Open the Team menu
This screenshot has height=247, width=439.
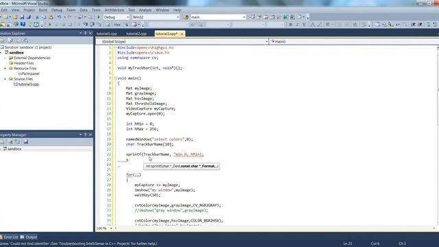click(71, 10)
